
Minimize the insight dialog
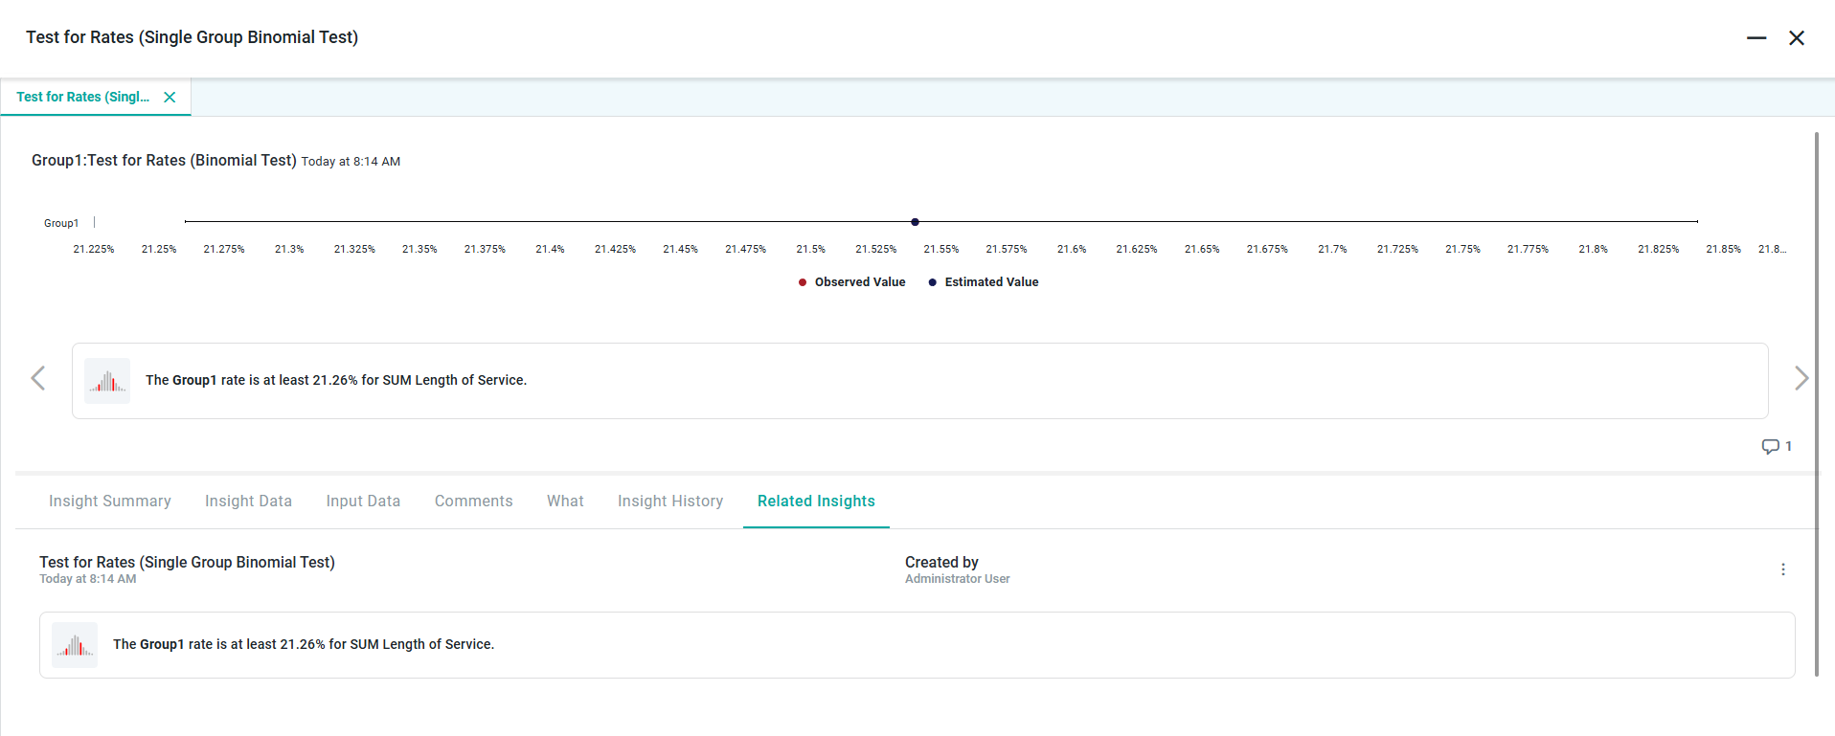point(1756,38)
